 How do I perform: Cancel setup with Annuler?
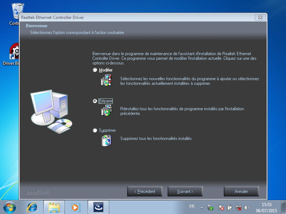coord(241,191)
